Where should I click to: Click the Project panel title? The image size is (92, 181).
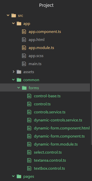46,5
